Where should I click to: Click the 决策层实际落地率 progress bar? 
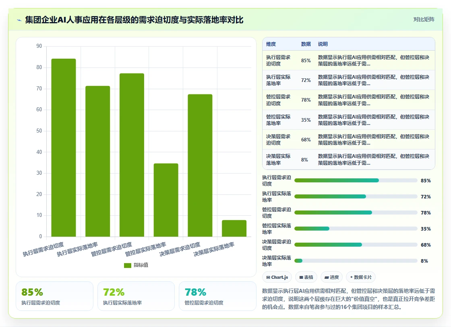click(356, 261)
